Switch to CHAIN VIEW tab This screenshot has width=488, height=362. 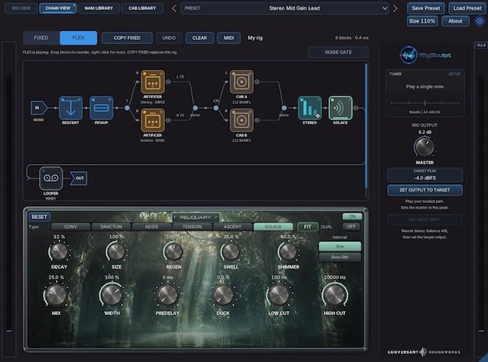[59, 8]
